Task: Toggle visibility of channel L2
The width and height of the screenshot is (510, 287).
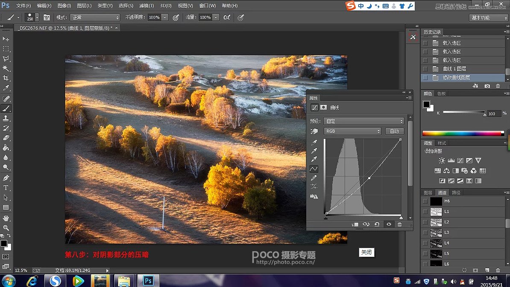Action: tap(425, 222)
